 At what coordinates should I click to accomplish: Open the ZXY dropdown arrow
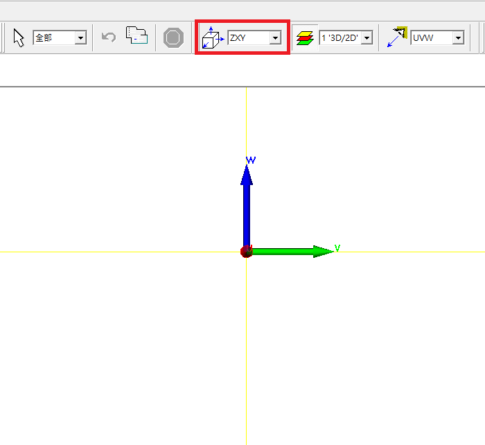click(275, 38)
